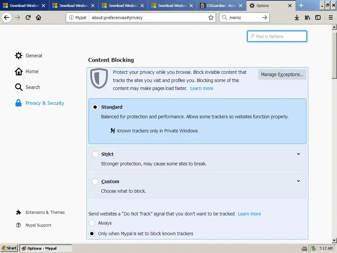
Task: Open Extensions & Themes link
Action: coord(45,212)
